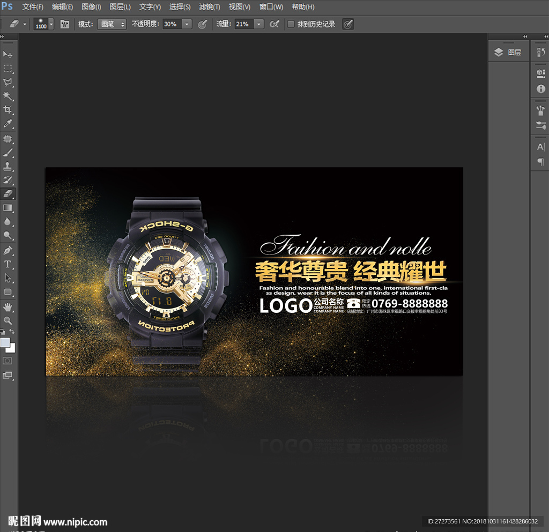Open the Type menu

point(150,7)
